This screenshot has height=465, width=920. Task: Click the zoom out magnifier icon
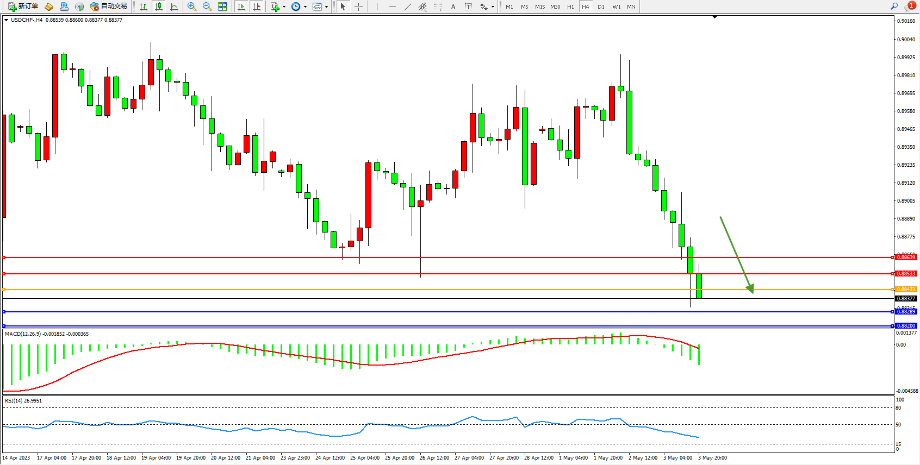click(x=207, y=7)
